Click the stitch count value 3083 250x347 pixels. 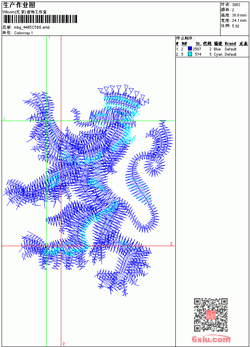(236, 5)
